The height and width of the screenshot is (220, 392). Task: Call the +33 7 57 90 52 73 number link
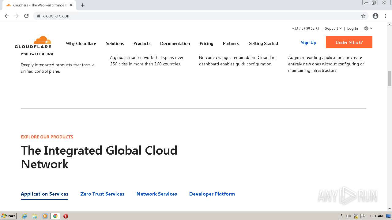(306, 28)
